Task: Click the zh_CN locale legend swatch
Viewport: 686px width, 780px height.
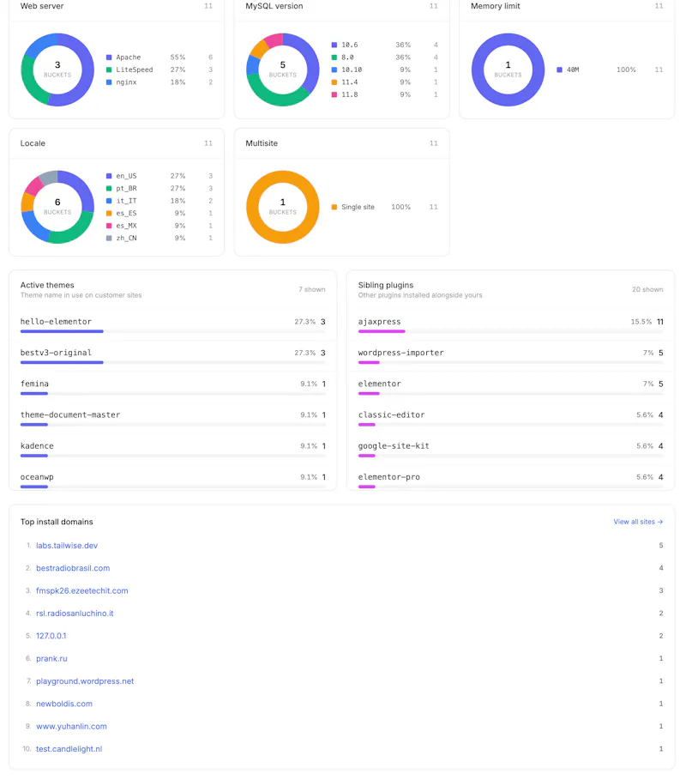Action: click(x=109, y=239)
